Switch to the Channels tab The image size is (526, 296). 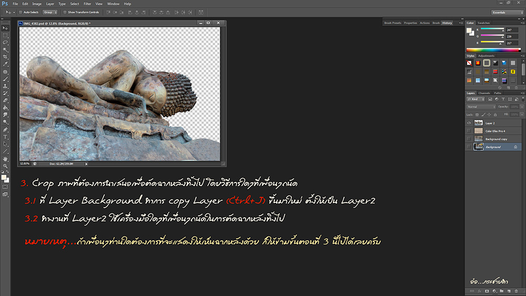[484, 93]
